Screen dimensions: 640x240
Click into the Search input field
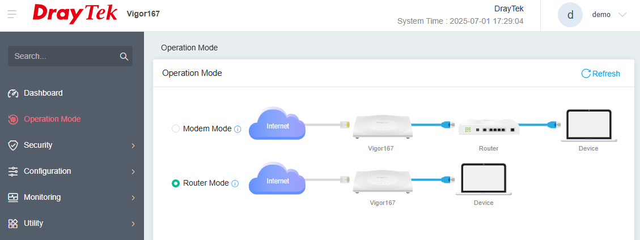click(62, 56)
